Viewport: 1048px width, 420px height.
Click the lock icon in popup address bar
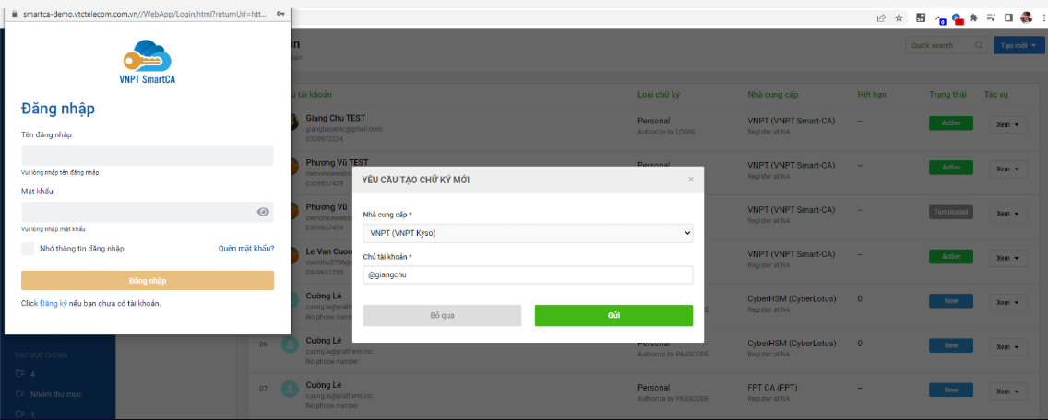point(16,14)
